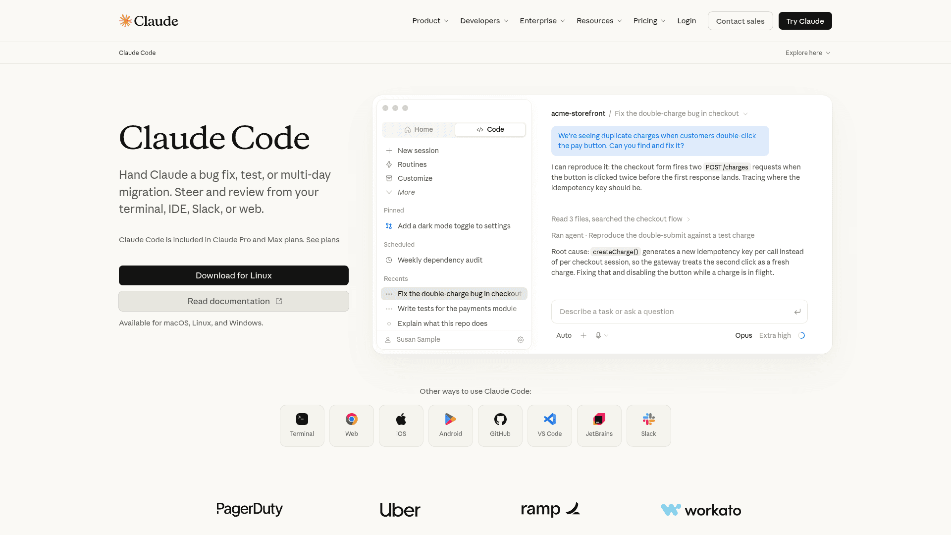Click the Claude Code breadcrumb
The height and width of the screenshot is (535, 951).
pyautogui.click(x=137, y=53)
